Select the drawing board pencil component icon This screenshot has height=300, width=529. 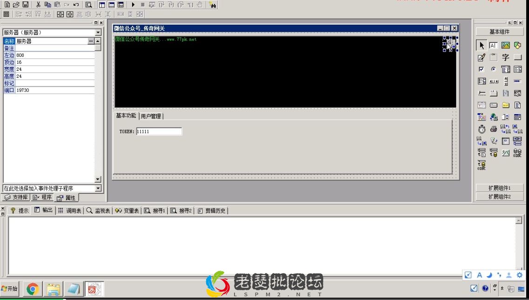click(x=482, y=57)
